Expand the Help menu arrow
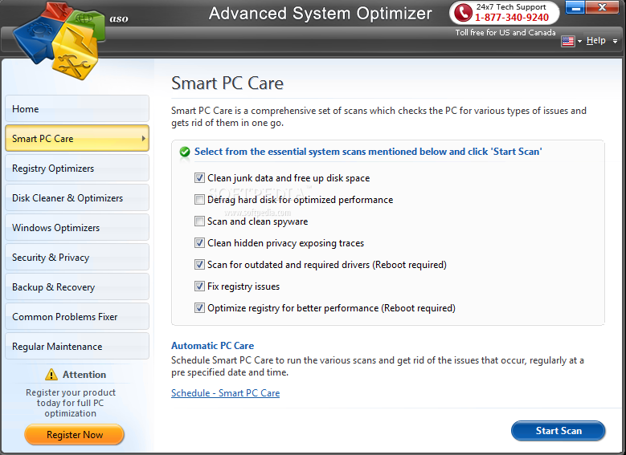The width and height of the screenshot is (626, 455). click(x=616, y=41)
